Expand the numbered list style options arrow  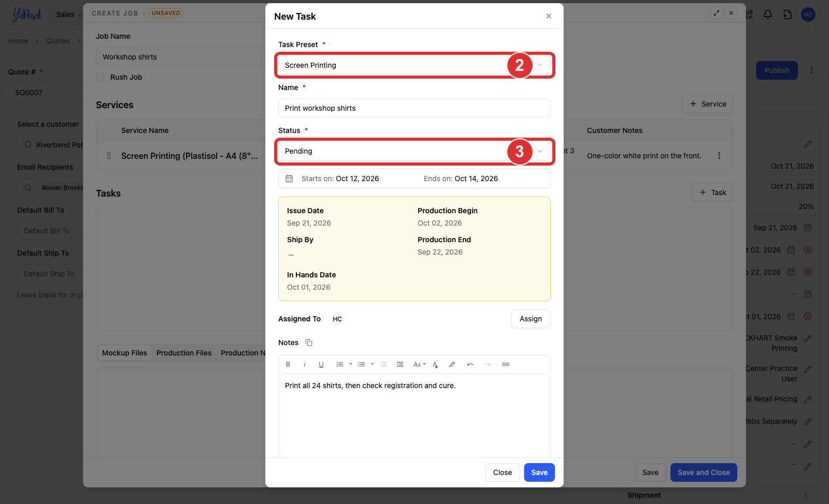click(351, 364)
